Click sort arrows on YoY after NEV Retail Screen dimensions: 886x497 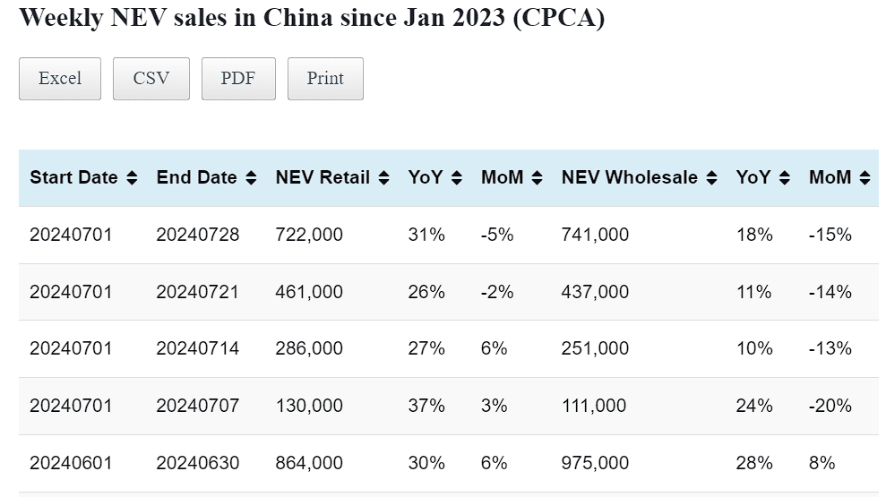[457, 178]
